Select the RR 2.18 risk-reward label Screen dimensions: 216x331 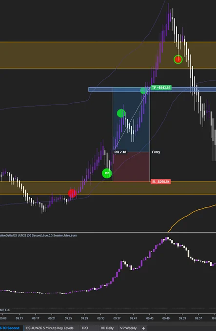pos(120,152)
